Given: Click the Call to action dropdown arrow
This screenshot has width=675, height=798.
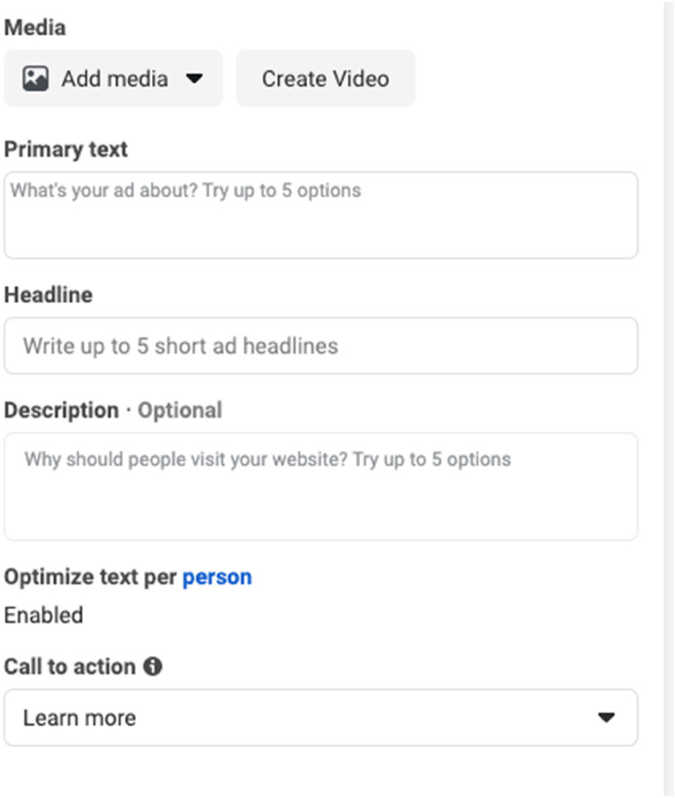Looking at the screenshot, I should click(606, 718).
